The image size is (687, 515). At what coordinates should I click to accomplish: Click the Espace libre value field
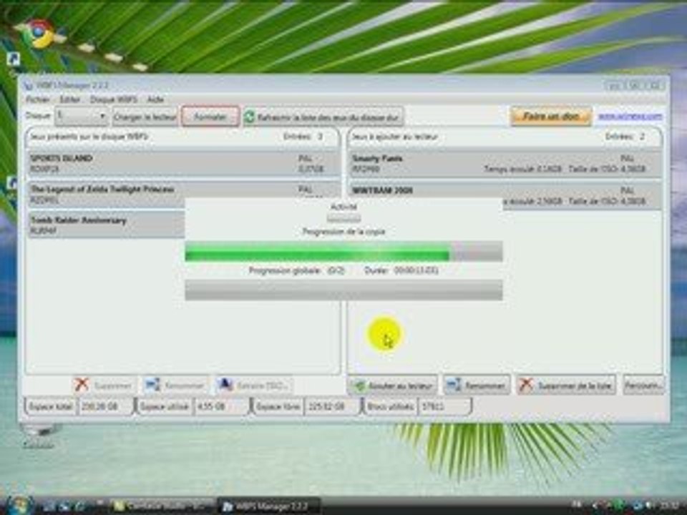click(331, 406)
